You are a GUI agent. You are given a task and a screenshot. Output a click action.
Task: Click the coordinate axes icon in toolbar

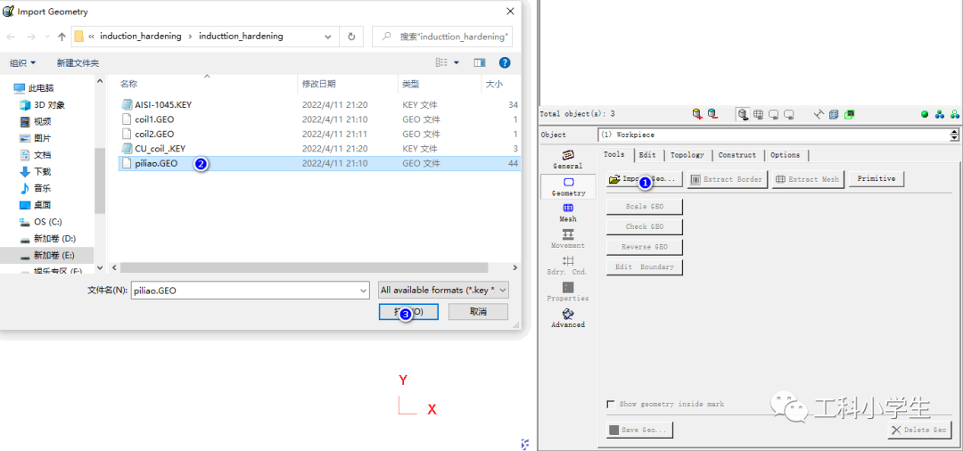819,114
